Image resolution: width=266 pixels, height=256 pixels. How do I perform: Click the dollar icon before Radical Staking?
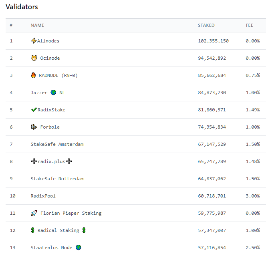33,230
